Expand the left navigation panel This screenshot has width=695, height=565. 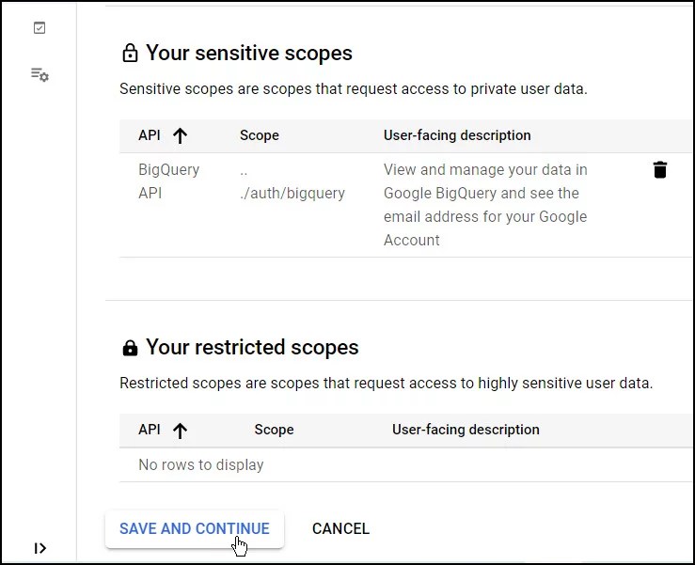pyautogui.click(x=39, y=548)
